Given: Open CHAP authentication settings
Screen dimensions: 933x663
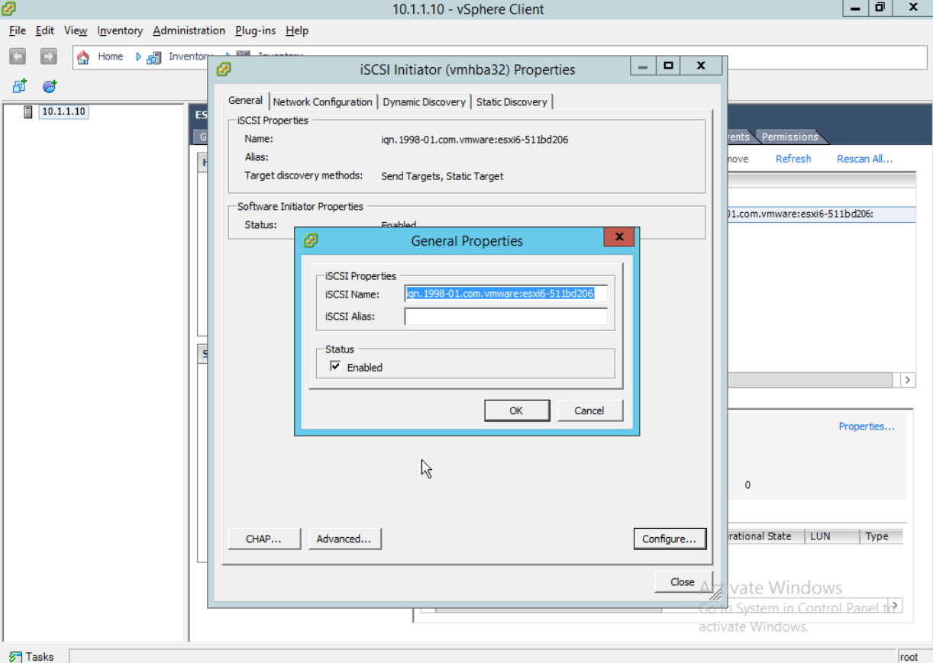Looking at the screenshot, I should click(263, 538).
